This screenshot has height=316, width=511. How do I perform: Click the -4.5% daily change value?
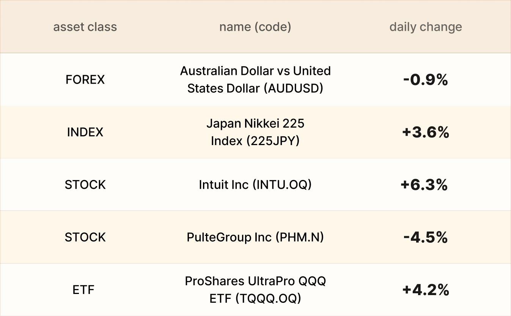[426, 237]
